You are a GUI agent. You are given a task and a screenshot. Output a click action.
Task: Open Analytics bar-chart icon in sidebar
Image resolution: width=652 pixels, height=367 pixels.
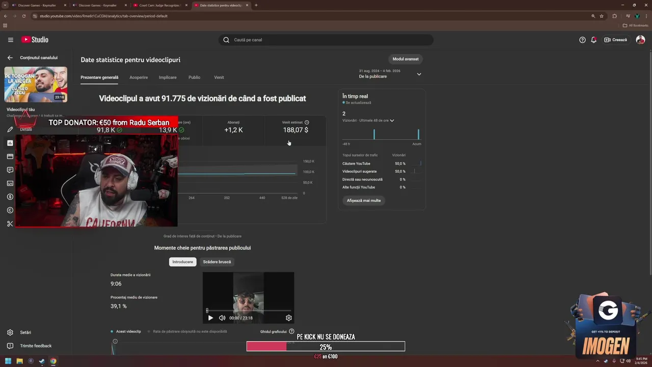point(10,143)
